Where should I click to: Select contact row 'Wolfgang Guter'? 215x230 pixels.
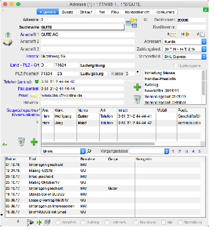coord(121,116)
